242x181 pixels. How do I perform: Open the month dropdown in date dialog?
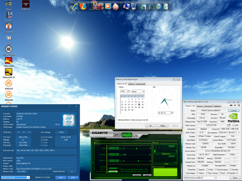click(x=138, y=92)
